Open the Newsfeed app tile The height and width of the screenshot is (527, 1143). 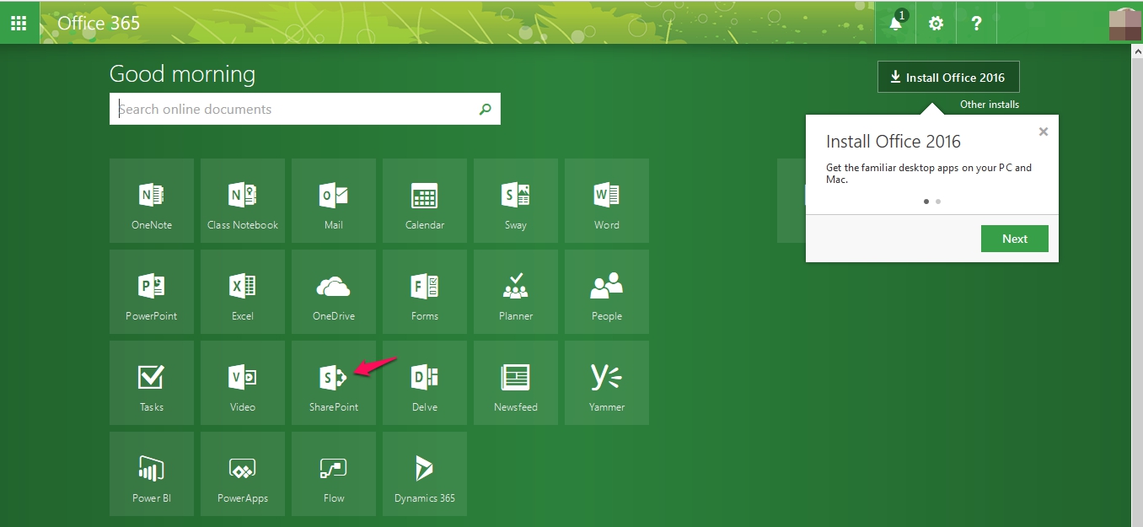click(516, 383)
